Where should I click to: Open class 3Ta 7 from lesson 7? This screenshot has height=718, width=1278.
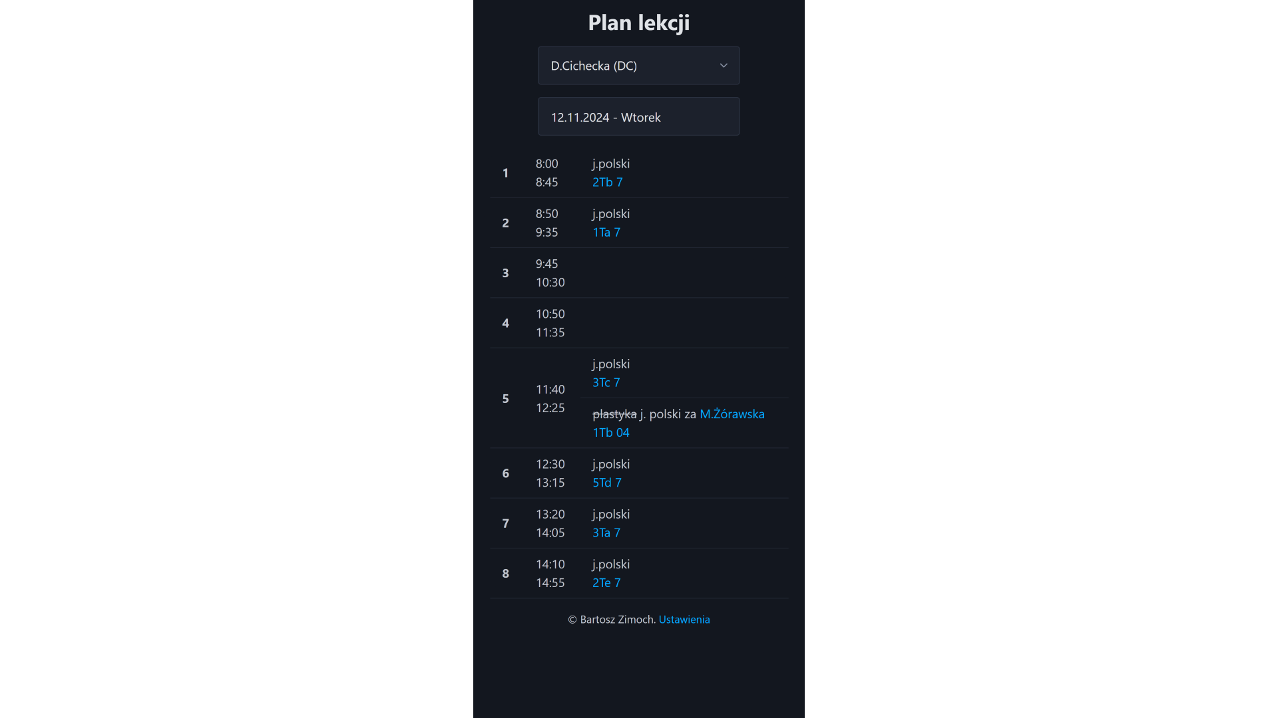tap(606, 533)
